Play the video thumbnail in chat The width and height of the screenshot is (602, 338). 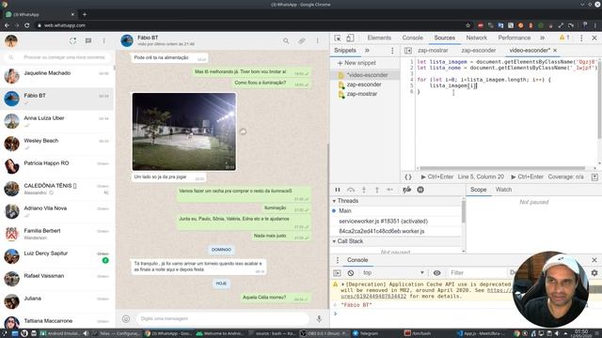coord(184,131)
